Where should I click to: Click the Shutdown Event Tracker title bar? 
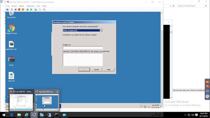click(x=84, y=22)
